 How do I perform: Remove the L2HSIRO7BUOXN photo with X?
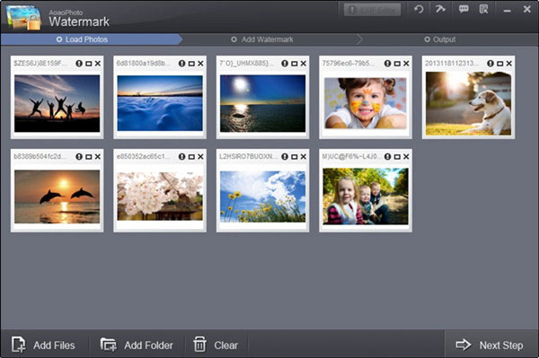pos(304,156)
